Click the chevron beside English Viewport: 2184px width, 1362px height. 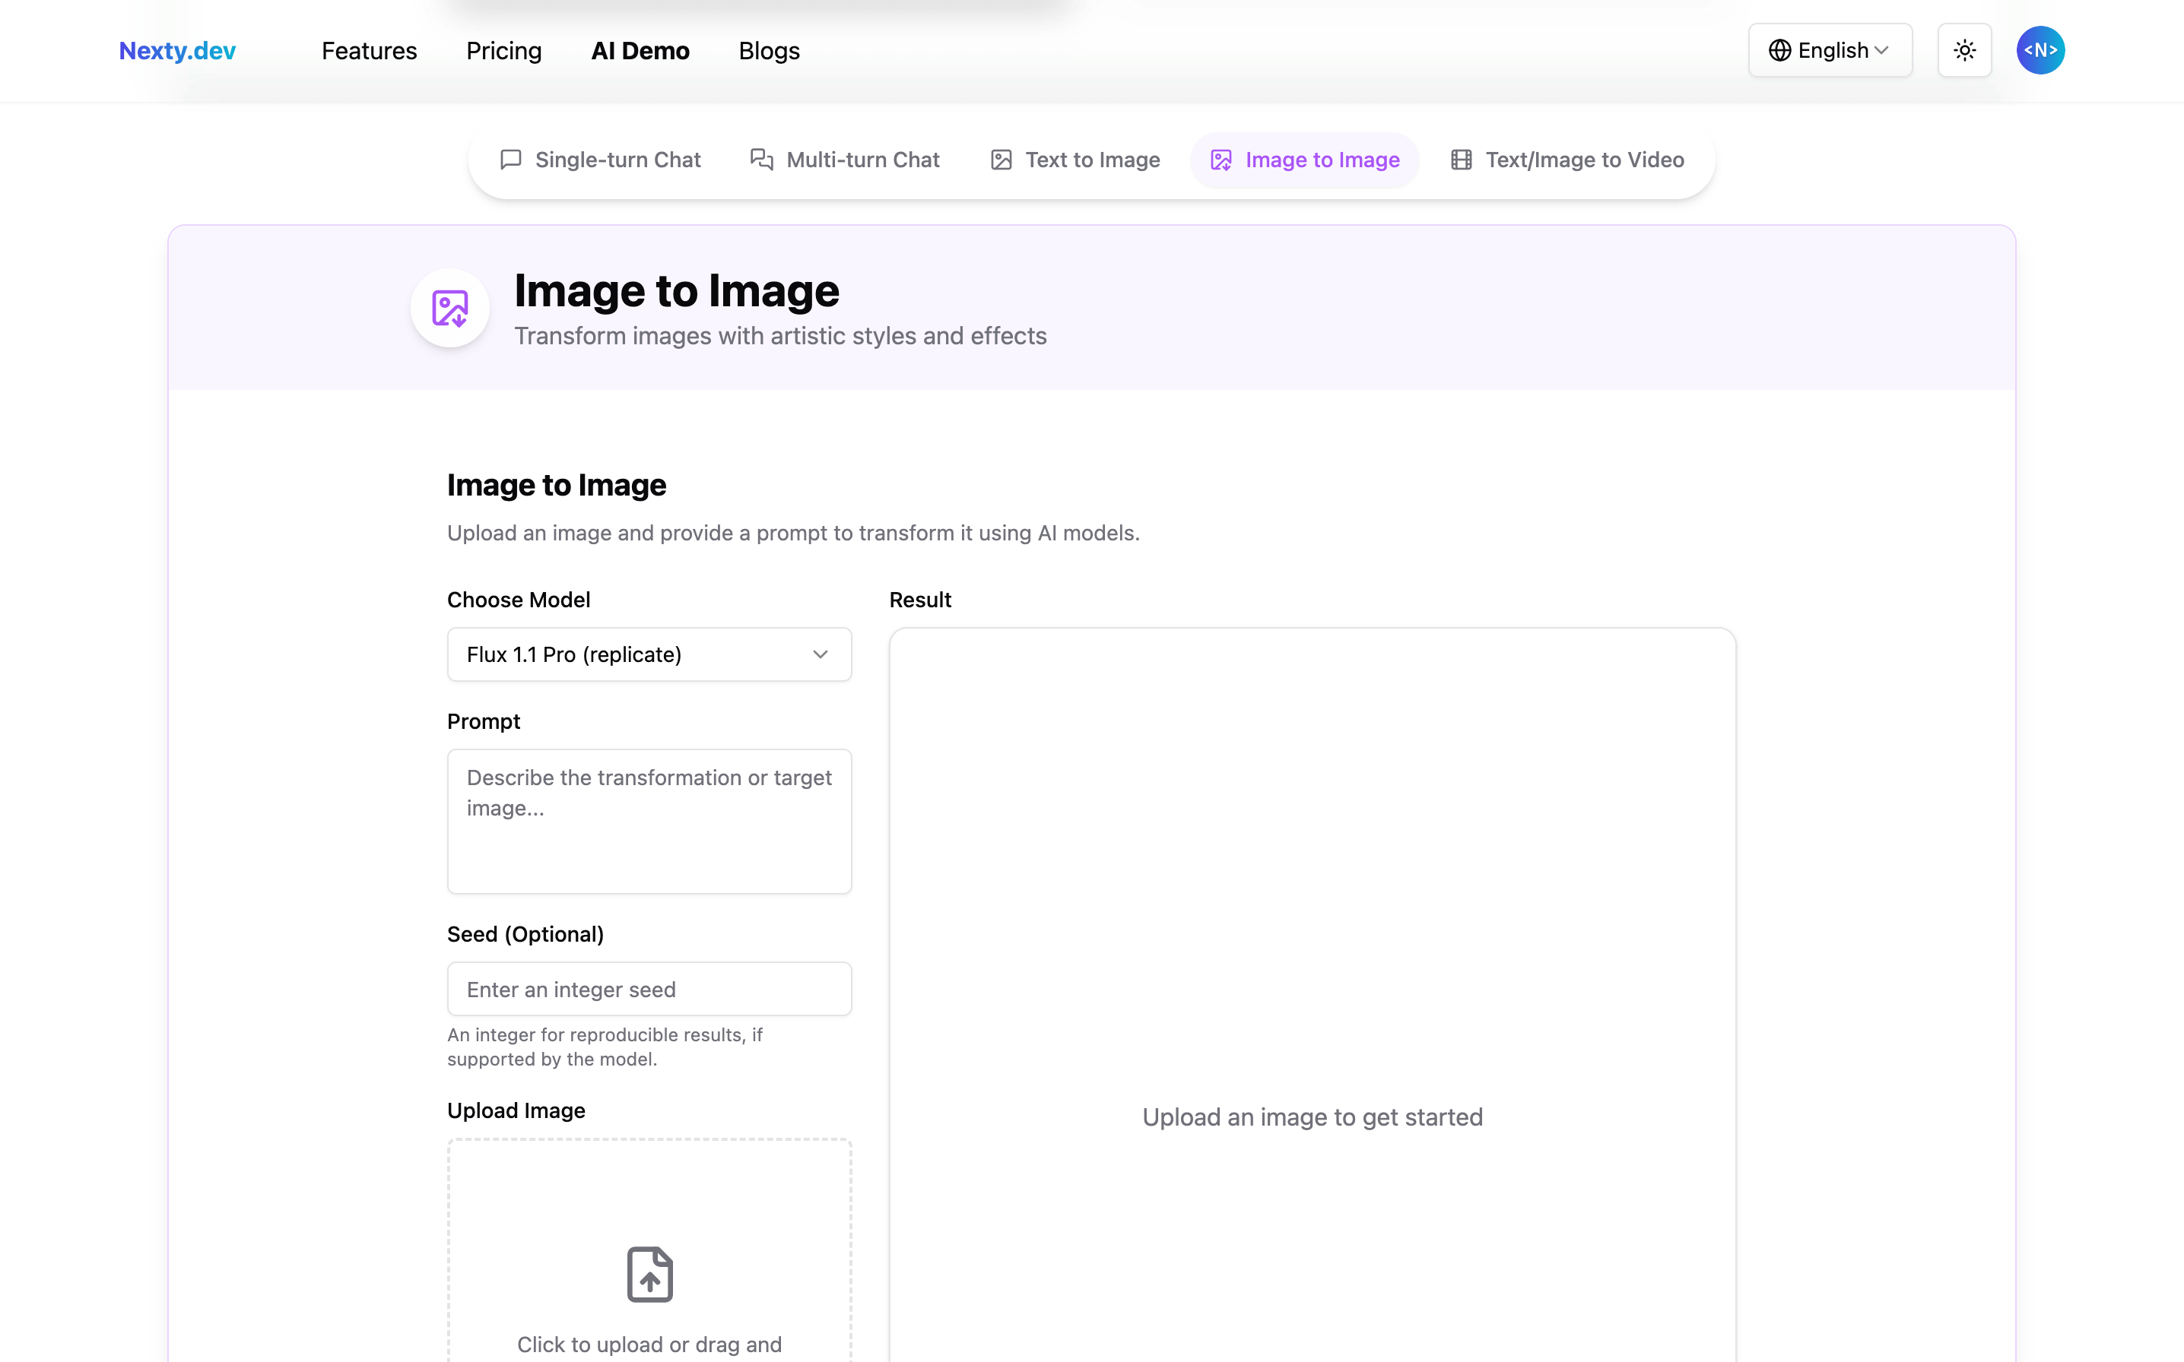point(1881,50)
